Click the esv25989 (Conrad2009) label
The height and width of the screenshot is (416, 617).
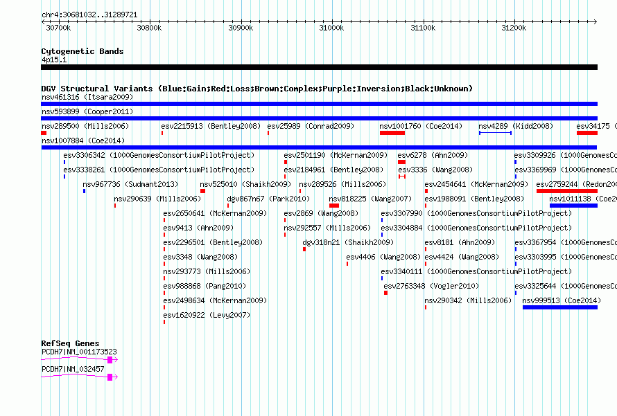[x=311, y=126]
